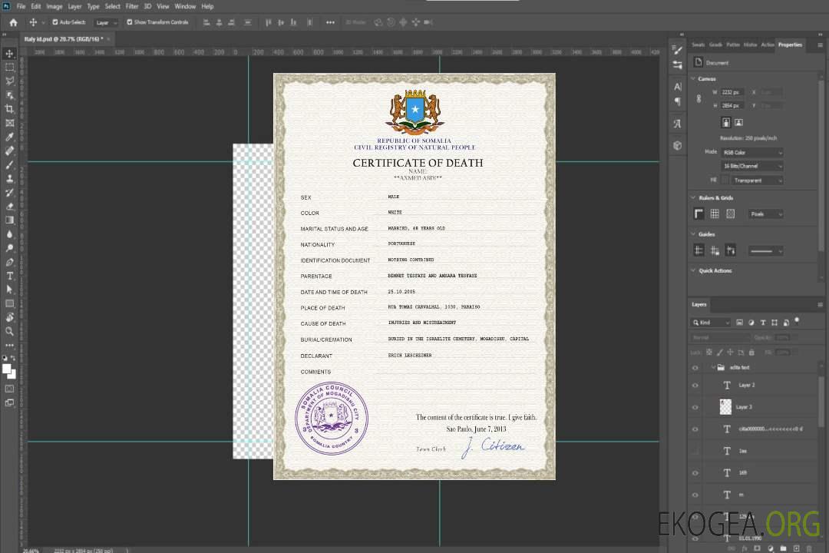Viewport: 829px width, 553px height.
Task: Select the Rectangular Marquee tool
Action: (9, 68)
